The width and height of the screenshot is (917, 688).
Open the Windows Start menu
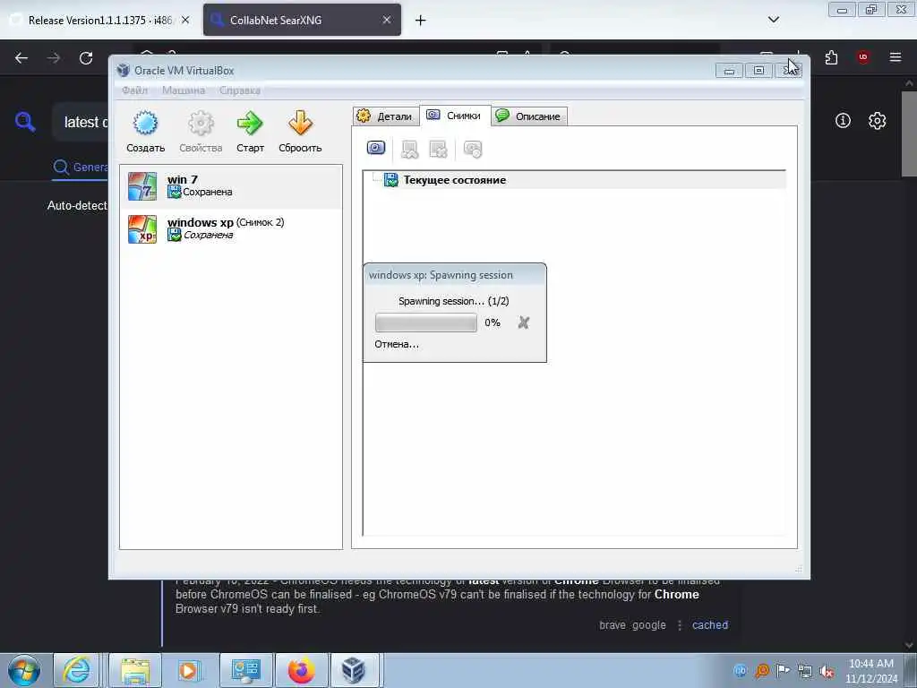[24, 670]
